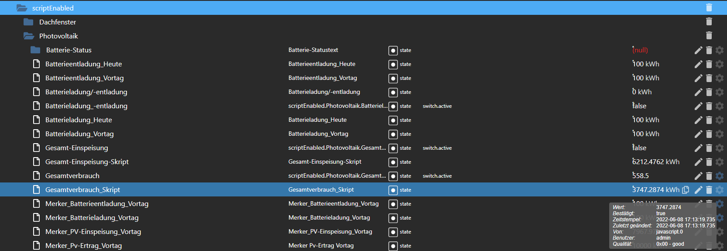
Task: Delete Batterieladung_Heute using trash icon
Action: click(709, 120)
